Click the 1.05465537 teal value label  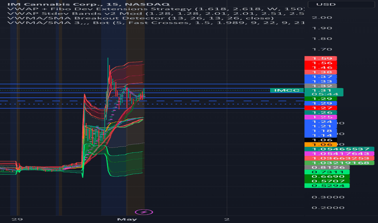coord(339,149)
